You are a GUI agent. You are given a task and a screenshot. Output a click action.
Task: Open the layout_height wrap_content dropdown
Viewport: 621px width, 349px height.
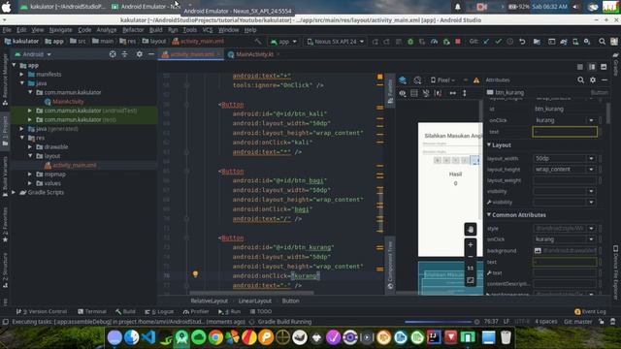(x=591, y=170)
